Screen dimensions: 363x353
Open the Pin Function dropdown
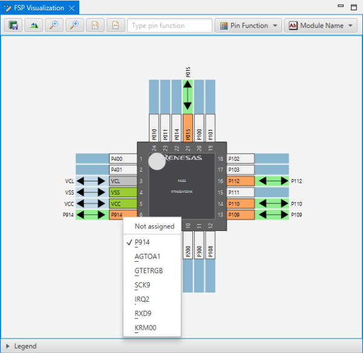click(248, 25)
